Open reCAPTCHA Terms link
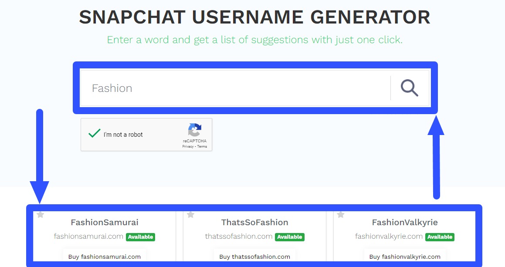Viewport: 505px width, 267px height. (x=202, y=146)
